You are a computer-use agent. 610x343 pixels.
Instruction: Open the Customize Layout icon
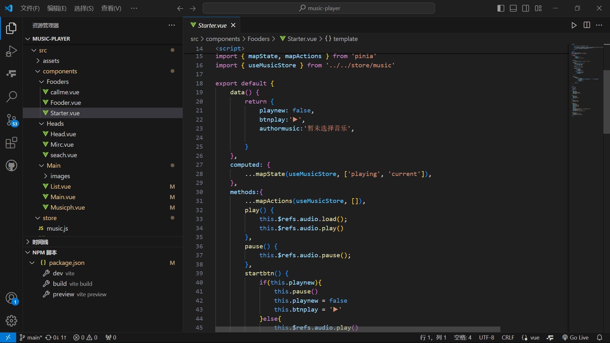click(x=538, y=8)
